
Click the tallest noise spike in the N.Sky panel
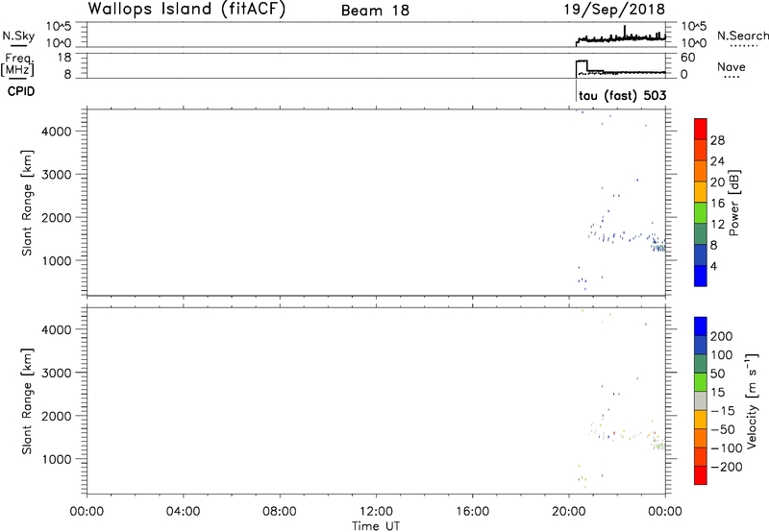pos(625,31)
